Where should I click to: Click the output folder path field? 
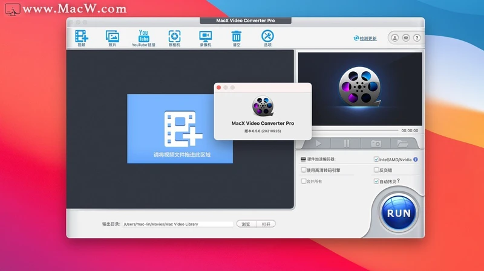pos(178,224)
